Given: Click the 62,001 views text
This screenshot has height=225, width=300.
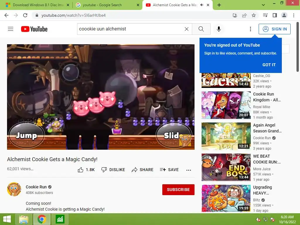Looking at the screenshot, I should point(20,169).
